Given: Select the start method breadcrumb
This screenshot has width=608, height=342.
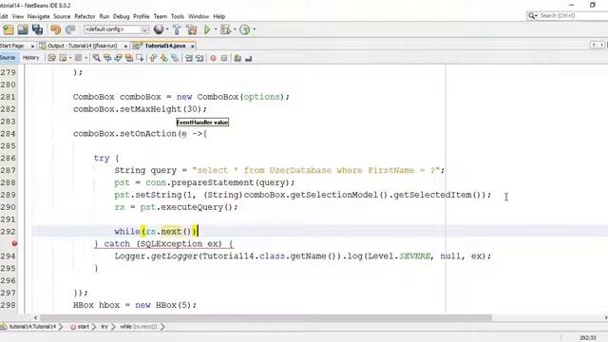Looking at the screenshot, I should point(80,327).
